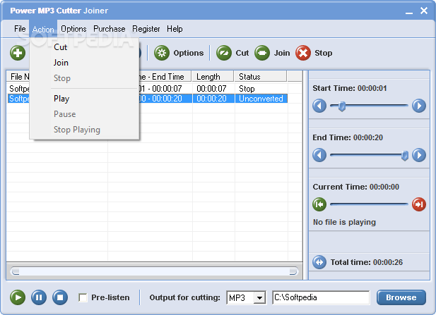
Task: Click the Length column header
Action: coord(213,77)
